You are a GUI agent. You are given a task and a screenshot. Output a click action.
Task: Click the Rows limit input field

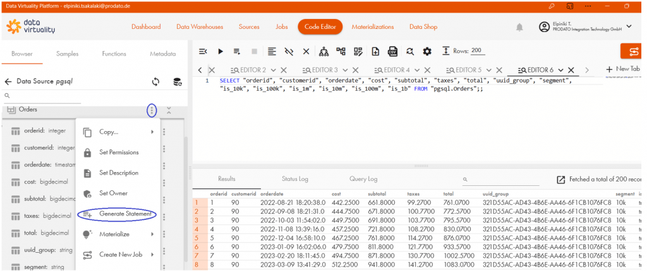click(x=477, y=51)
